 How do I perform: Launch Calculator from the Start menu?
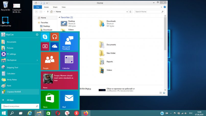(x=11, y=73)
